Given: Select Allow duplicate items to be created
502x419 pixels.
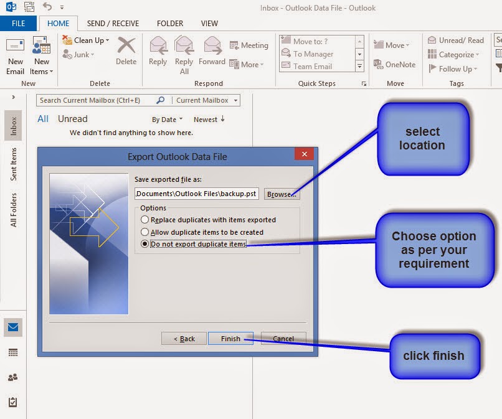Looking at the screenshot, I should tap(202, 232).
